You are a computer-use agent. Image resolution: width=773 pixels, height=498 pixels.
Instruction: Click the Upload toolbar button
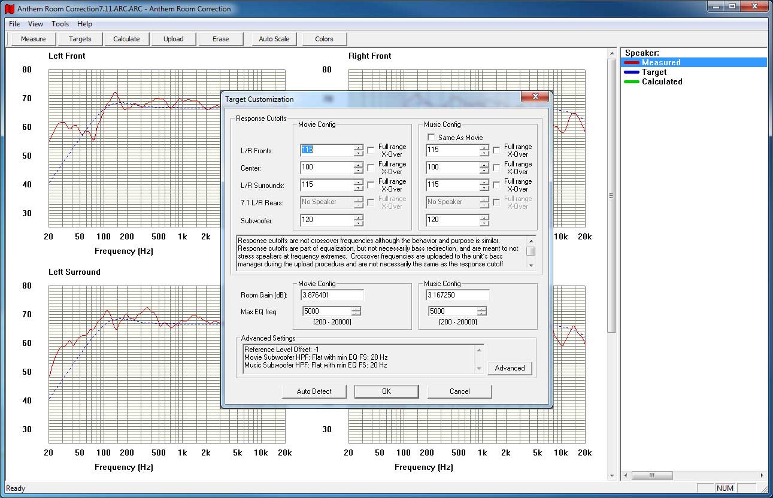[173, 39]
